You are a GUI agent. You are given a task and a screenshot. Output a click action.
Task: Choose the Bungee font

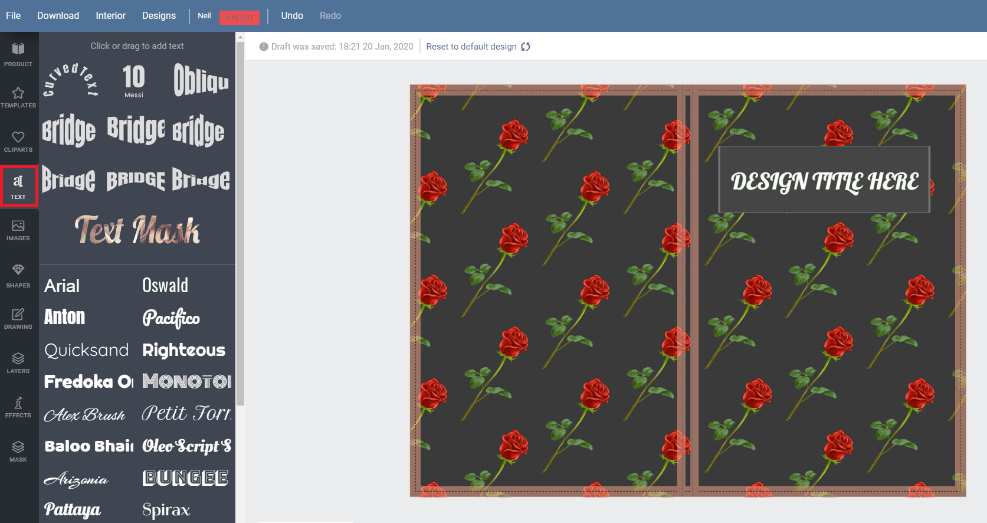185,478
